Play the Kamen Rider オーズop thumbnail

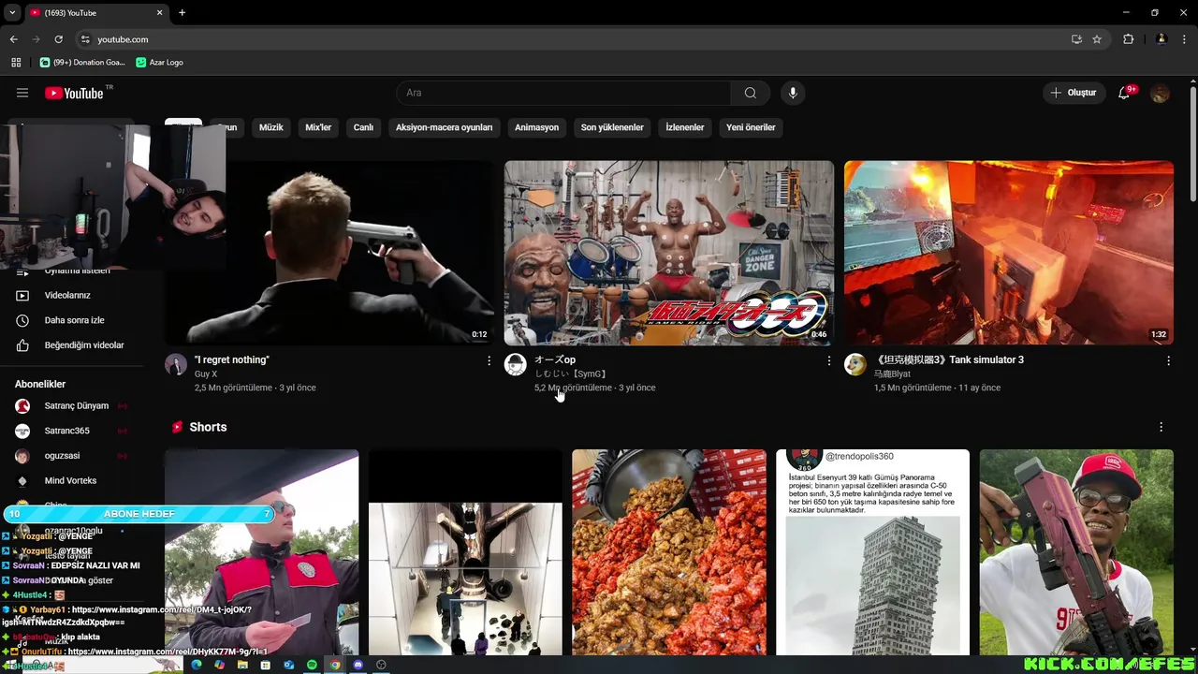coord(669,253)
